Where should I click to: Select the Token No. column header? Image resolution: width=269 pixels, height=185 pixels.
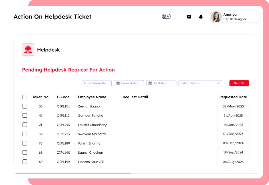(x=41, y=97)
